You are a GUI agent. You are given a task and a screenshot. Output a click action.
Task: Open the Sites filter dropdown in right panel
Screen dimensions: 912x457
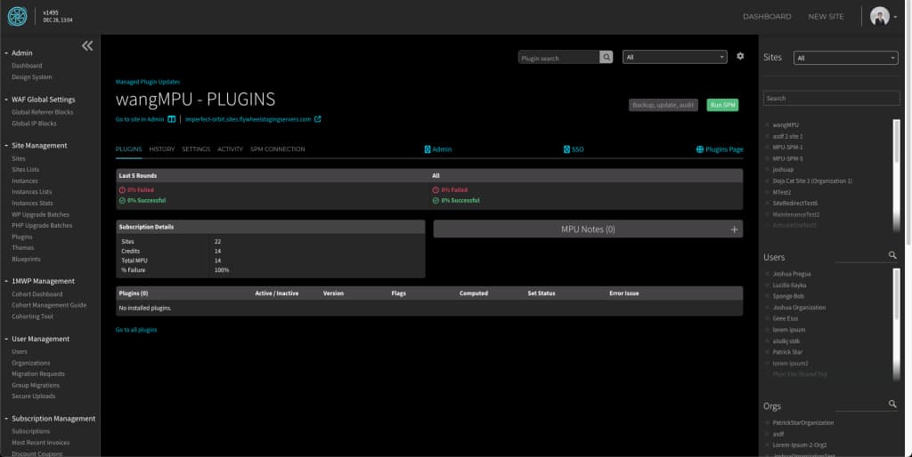point(846,58)
